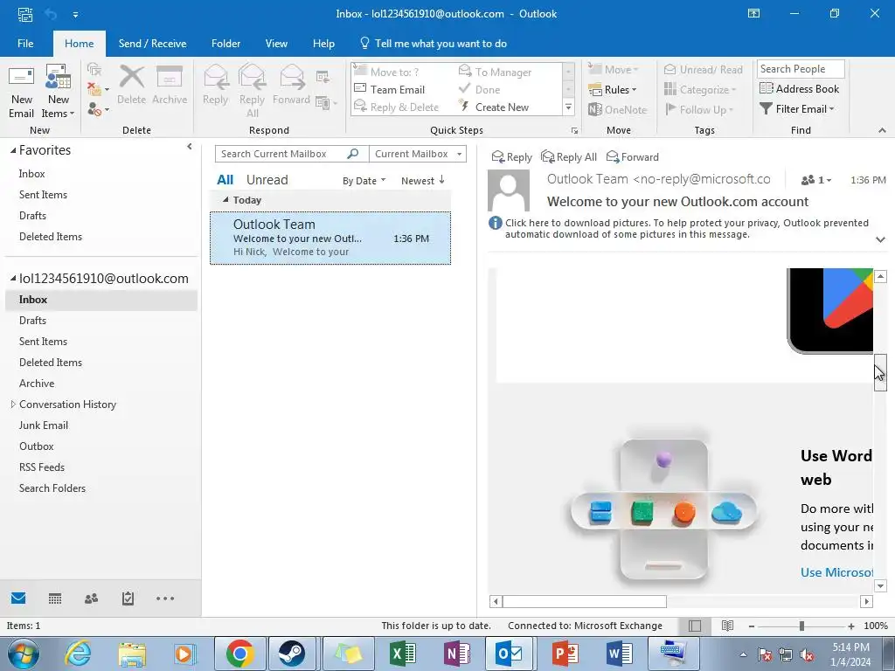Click Create New quick step

495,107
